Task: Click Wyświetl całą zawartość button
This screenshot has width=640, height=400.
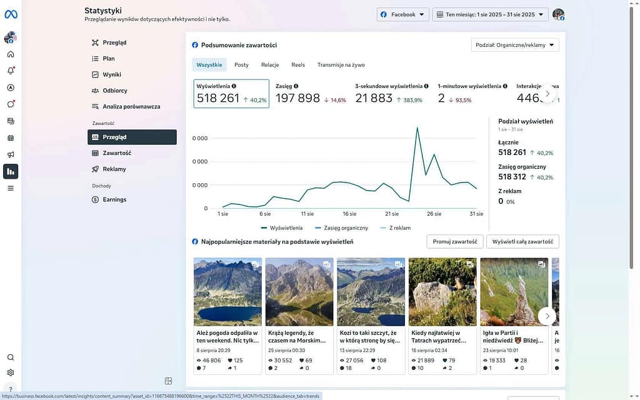Action: click(523, 242)
